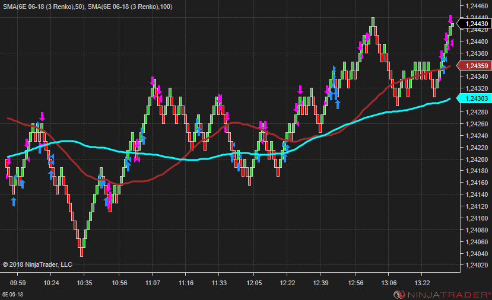
Task: Select the highest green Renko brick near 12:56
Action: tap(373, 22)
